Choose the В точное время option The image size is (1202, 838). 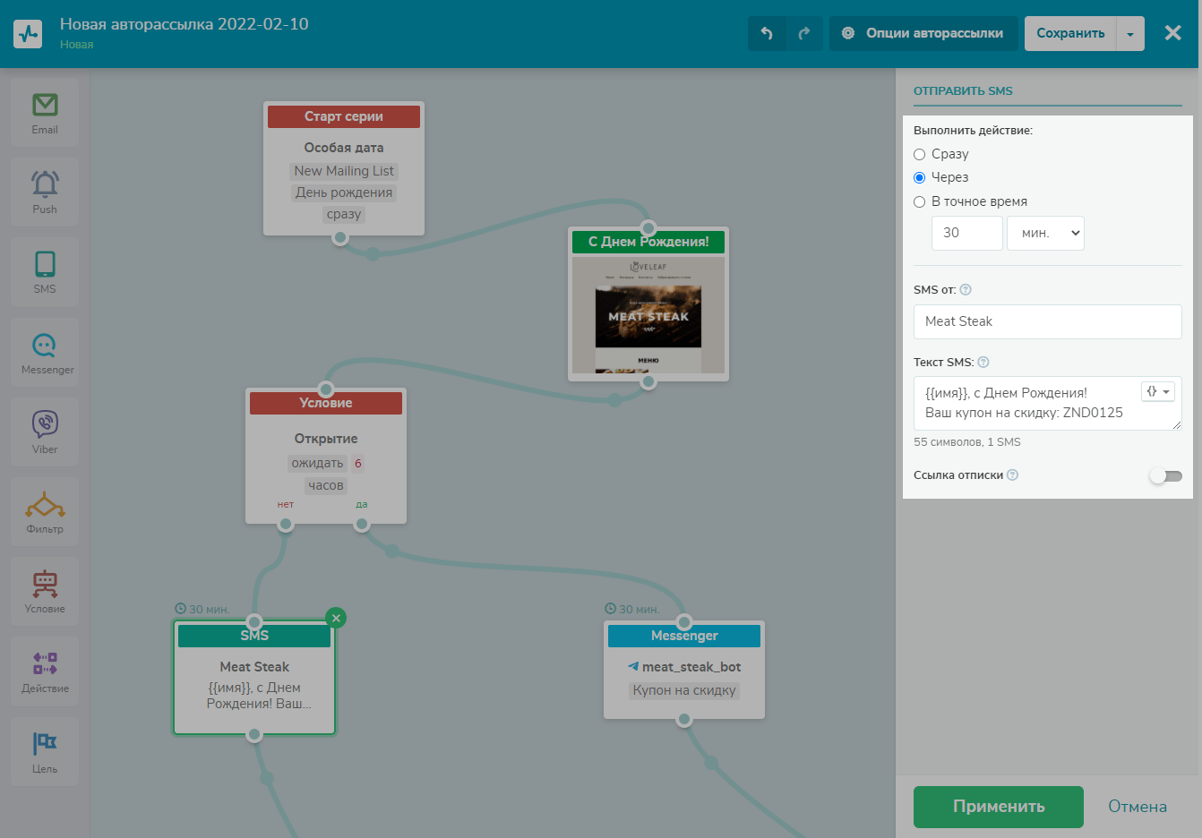coord(920,201)
